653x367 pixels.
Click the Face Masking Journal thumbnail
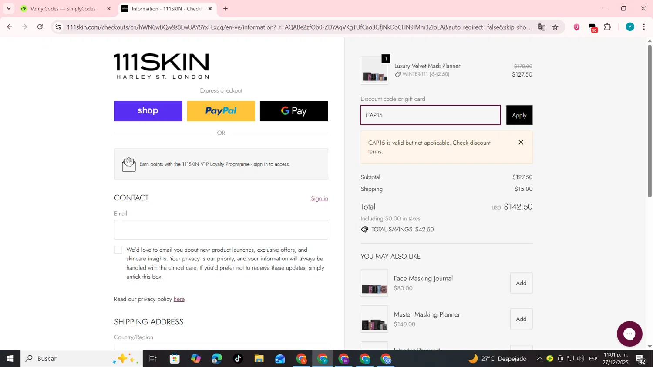[374, 283]
